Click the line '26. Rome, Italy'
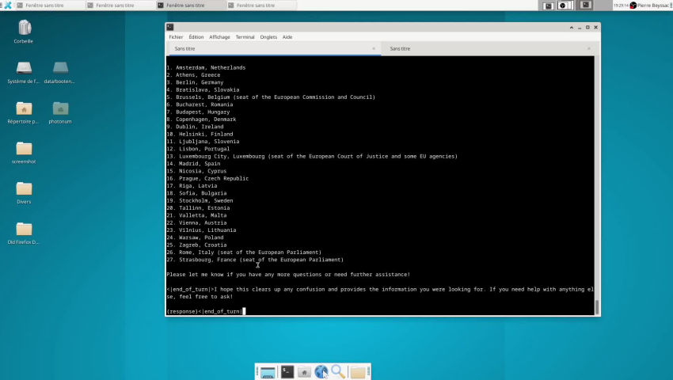673x380 pixels. coord(244,252)
